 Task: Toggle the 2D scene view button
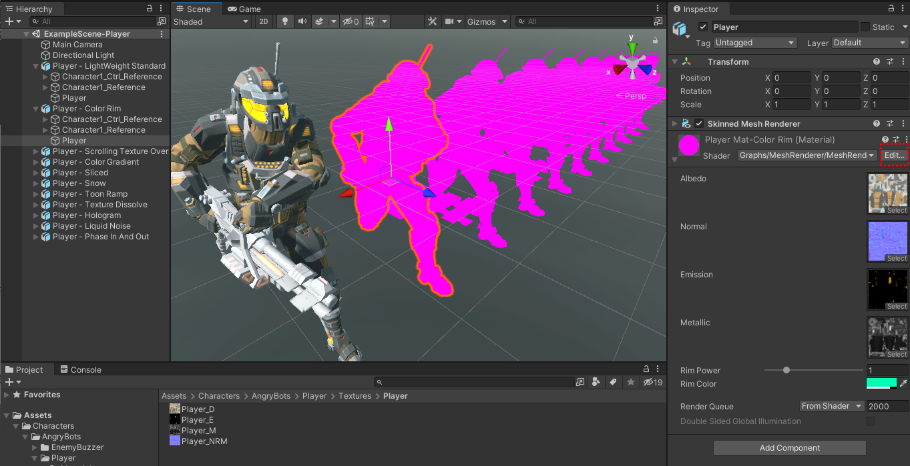coord(264,21)
